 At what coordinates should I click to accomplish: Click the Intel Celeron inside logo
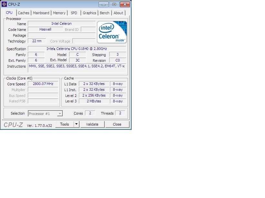(x=112, y=32)
